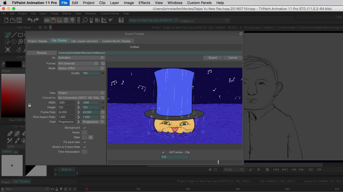
Task: Toggle Fix pixel ratio checkbox
Action: click(85, 142)
